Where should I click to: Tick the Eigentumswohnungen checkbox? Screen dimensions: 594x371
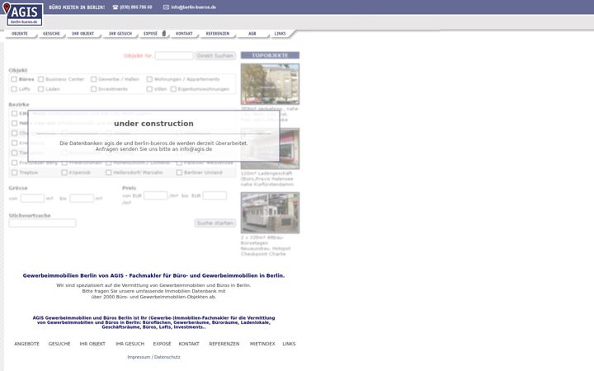[173, 89]
